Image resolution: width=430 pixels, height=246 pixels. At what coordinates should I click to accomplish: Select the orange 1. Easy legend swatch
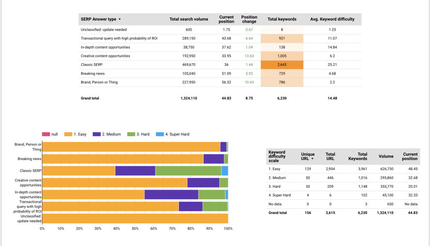pyautogui.click(x=68, y=134)
